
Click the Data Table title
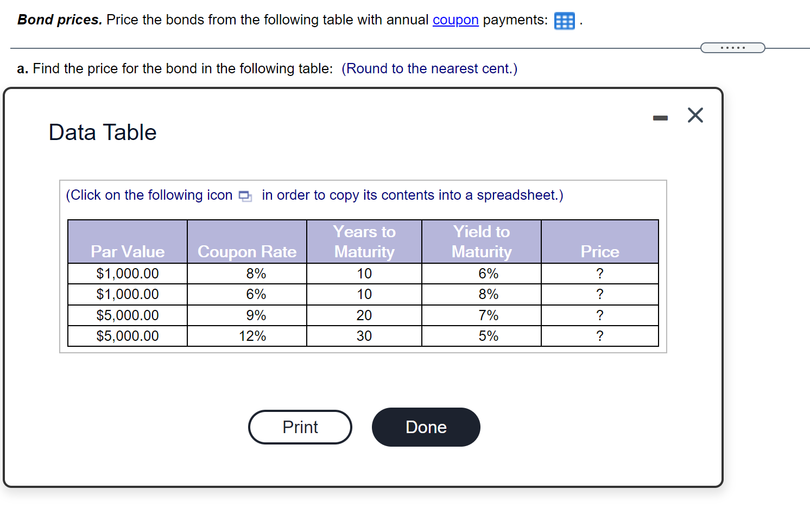[102, 132]
